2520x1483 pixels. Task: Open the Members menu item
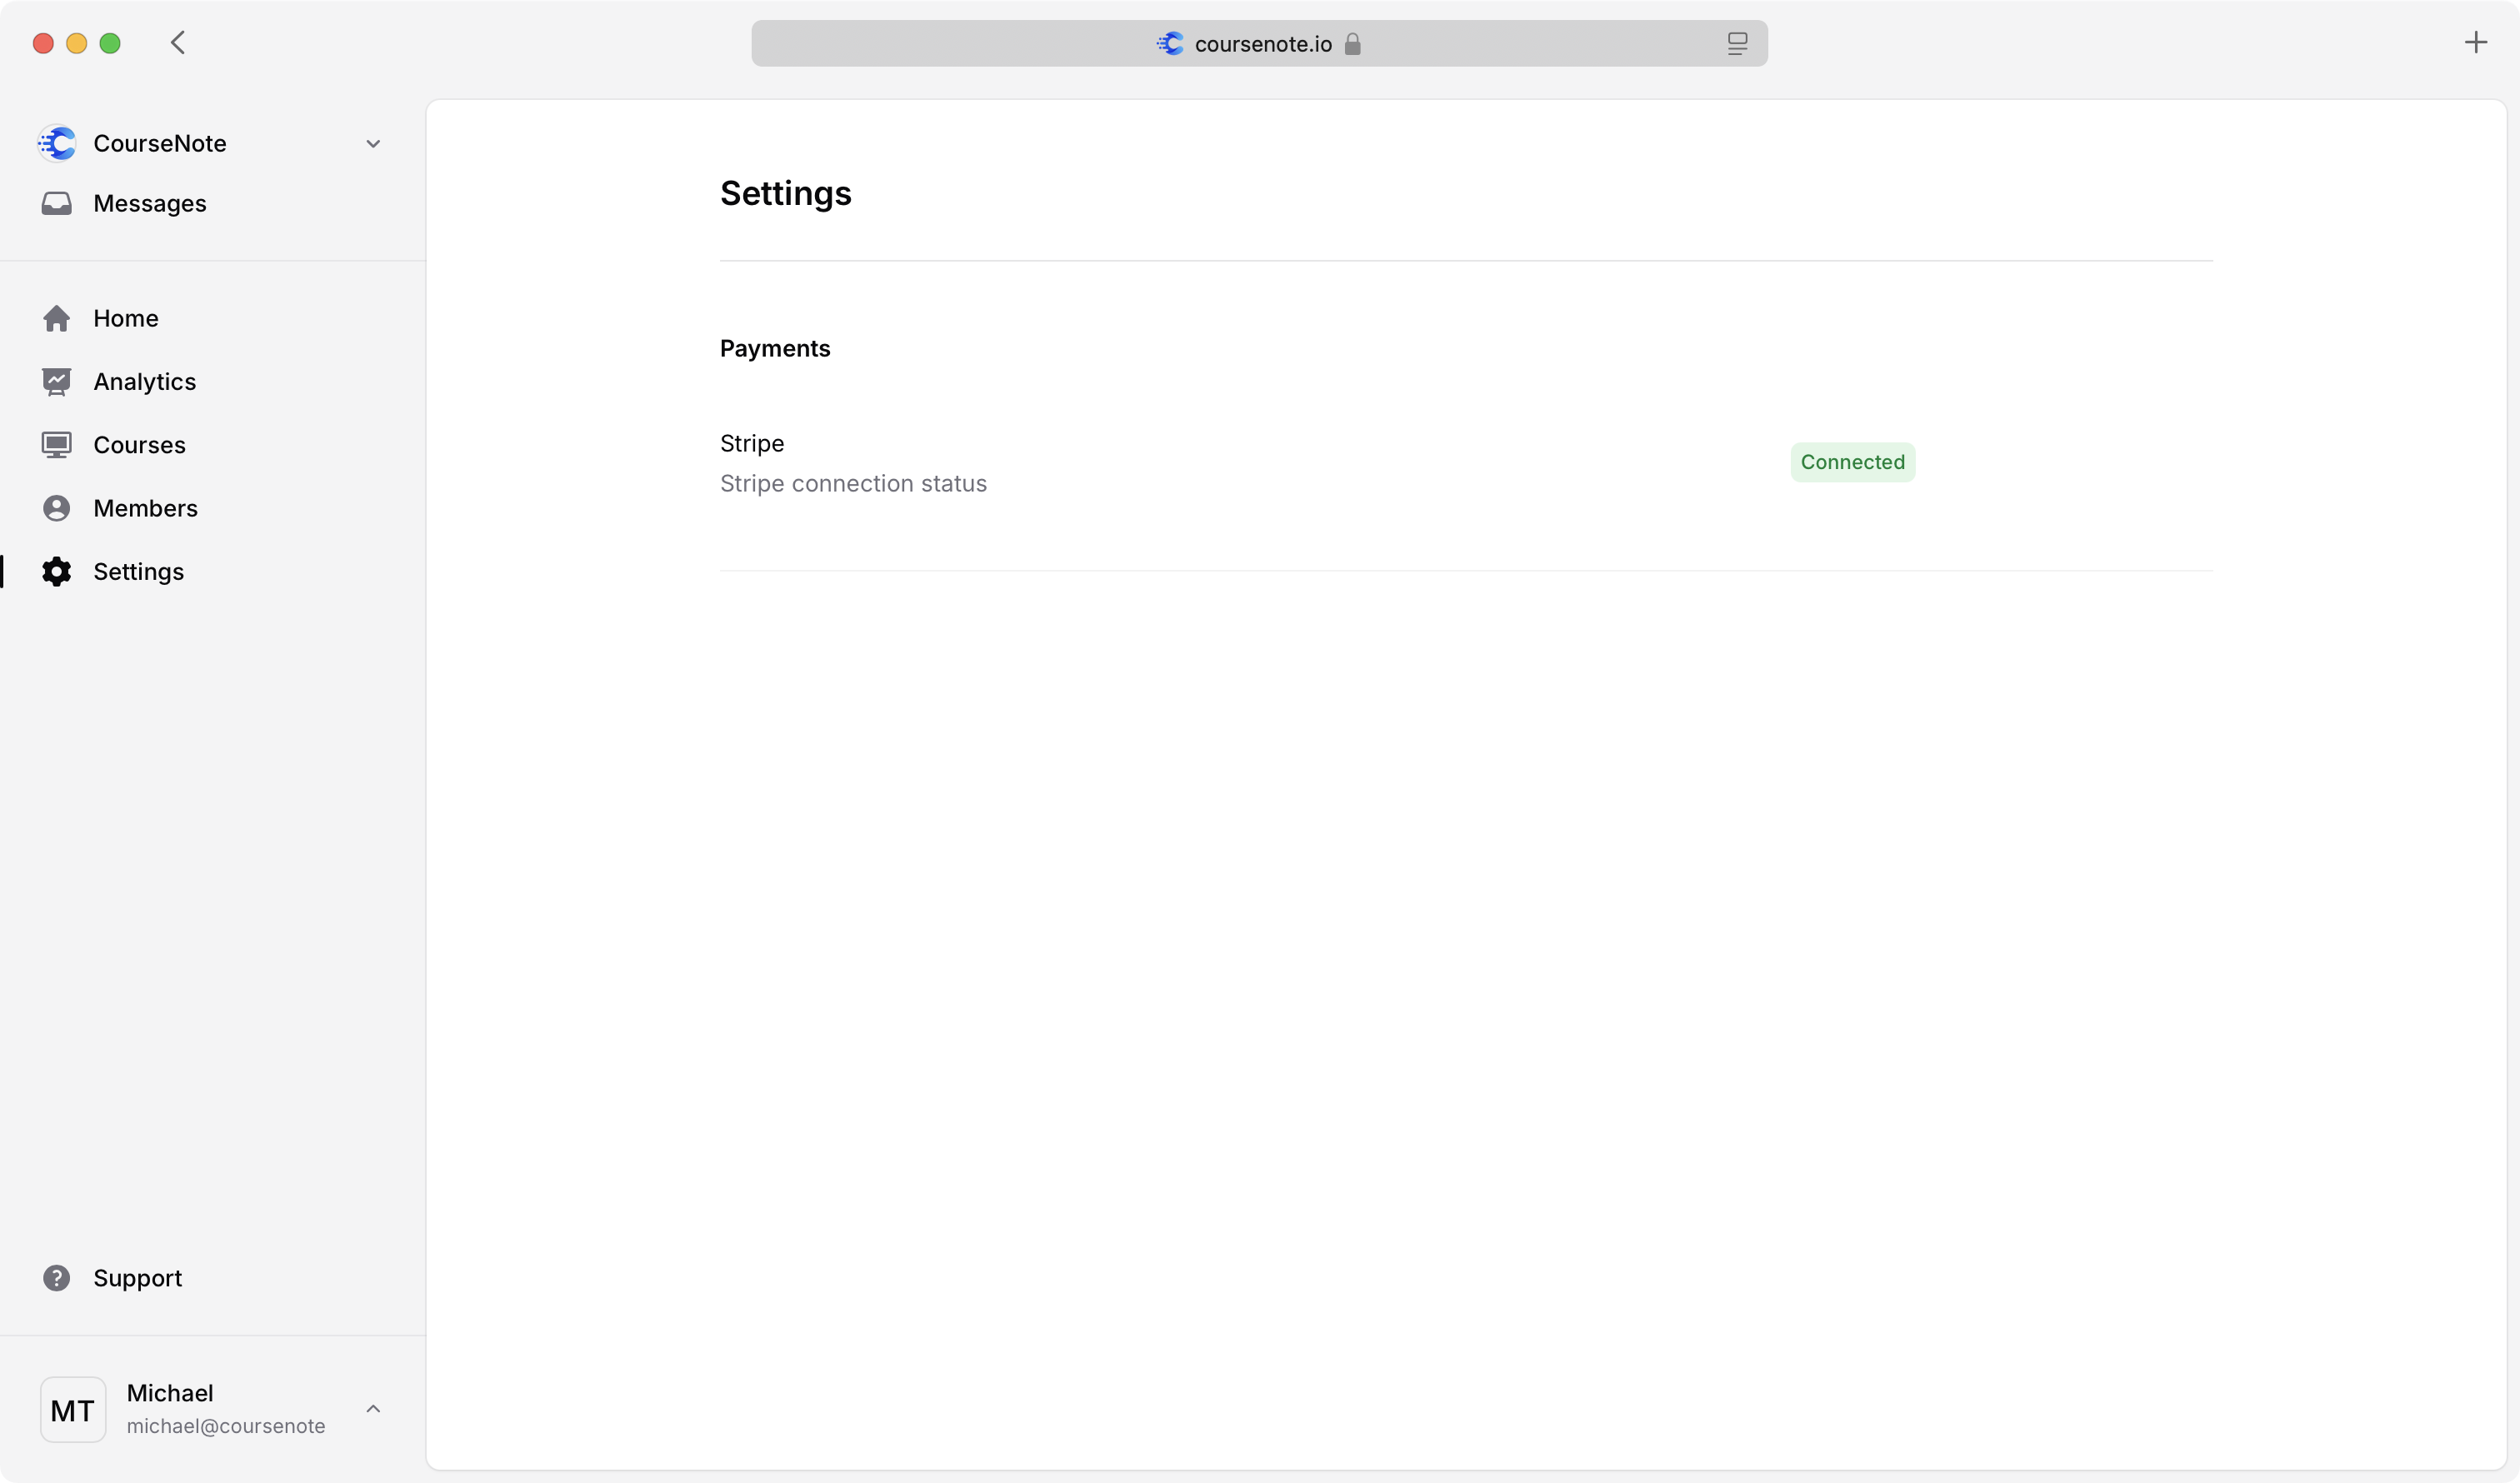click(x=145, y=508)
